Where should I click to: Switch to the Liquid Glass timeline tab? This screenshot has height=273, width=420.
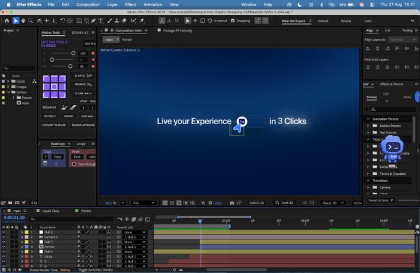pyautogui.click(x=51, y=211)
